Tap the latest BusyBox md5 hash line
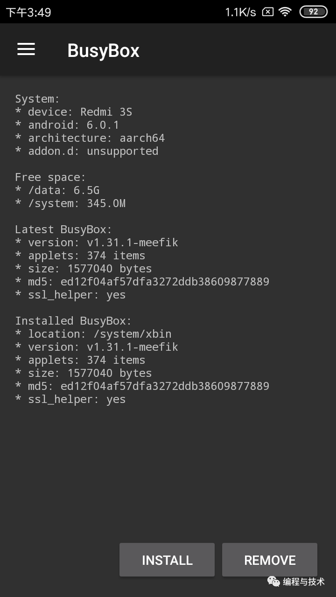This screenshot has height=597, width=336. click(142, 282)
